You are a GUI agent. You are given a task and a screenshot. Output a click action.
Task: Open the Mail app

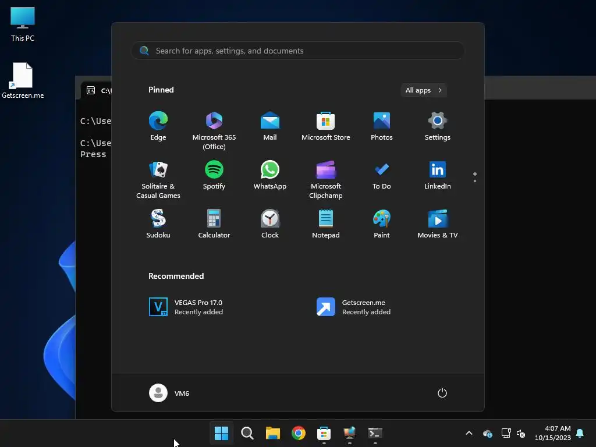270,126
